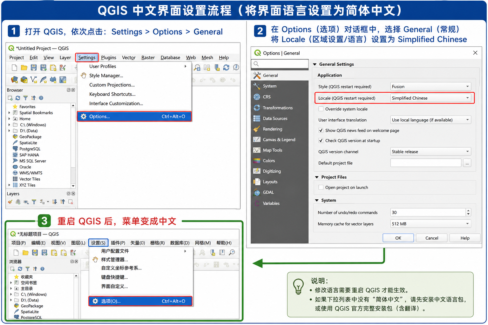Open Locale dropdown showing Simplified Chinese
Screen dimensions: 488x325
pyautogui.click(x=430, y=98)
